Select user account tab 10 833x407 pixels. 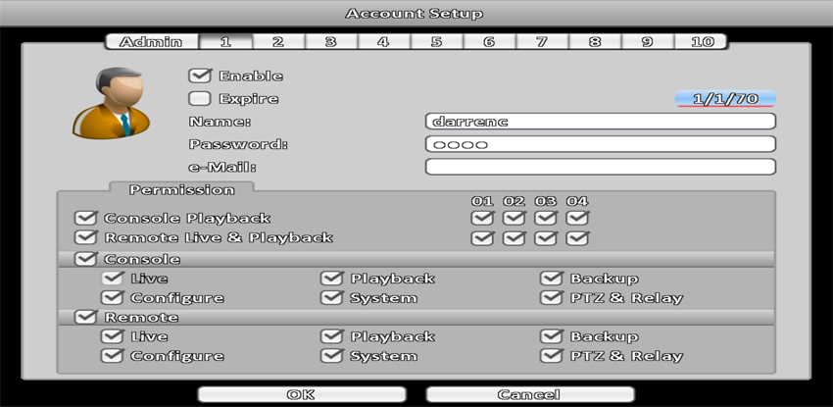coord(702,42)
